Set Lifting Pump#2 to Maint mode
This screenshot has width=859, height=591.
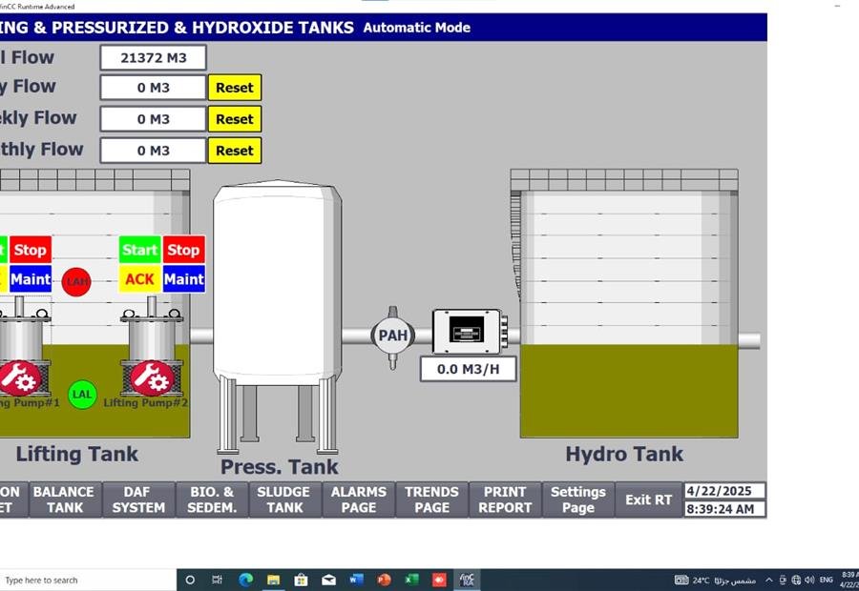tap(183, 279)
